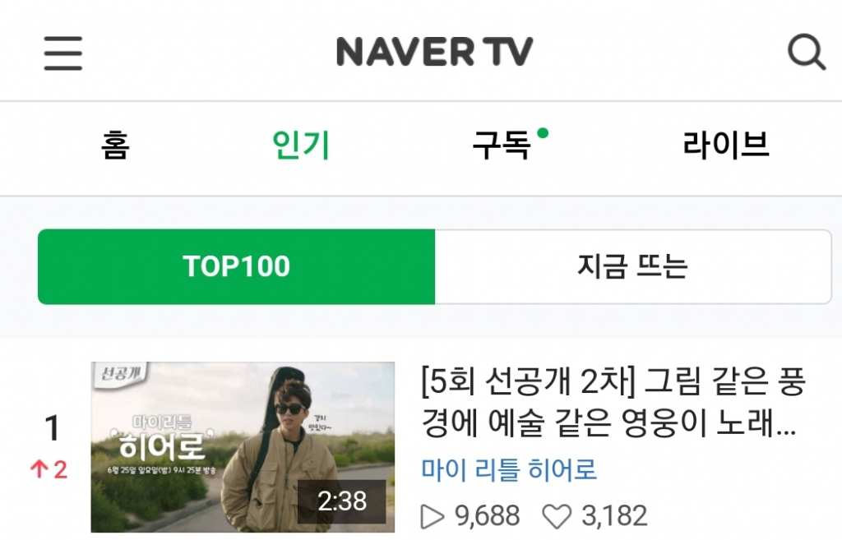This screenshot has height=540, width=842.
Task: Tap the green dot on 구독
Action: [543, 132]
